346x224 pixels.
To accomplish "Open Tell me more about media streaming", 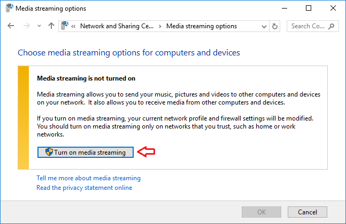I will click(x=88, y=178).
